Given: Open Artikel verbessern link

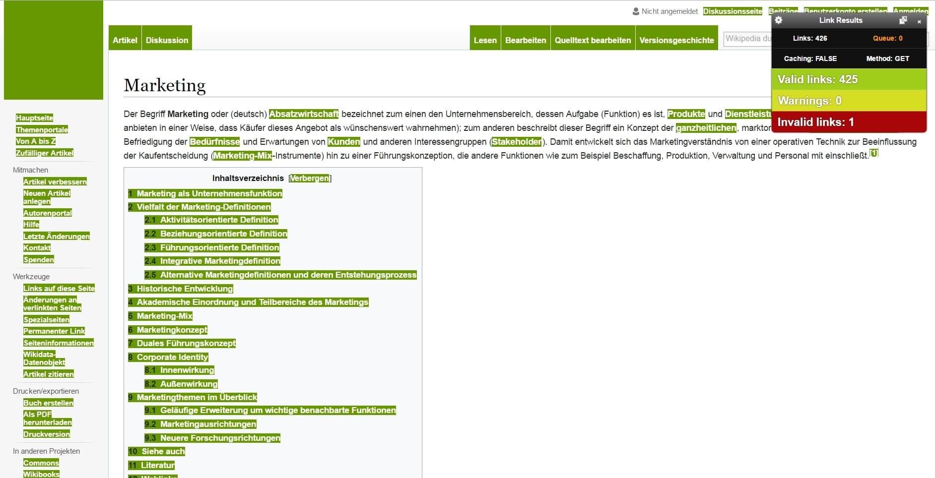Looking at the screenshot, I should tap(55, 181).
